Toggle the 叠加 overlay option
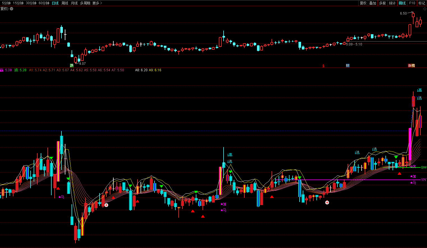This screenshot has height=248, width=427. pos(373,3)
